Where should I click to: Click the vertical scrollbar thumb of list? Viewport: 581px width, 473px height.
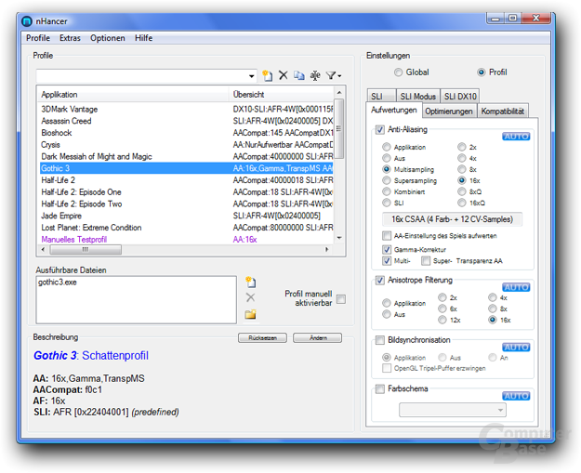339,128
